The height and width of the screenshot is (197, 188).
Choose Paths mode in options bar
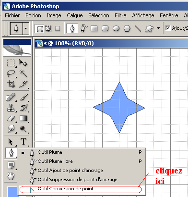48,29
